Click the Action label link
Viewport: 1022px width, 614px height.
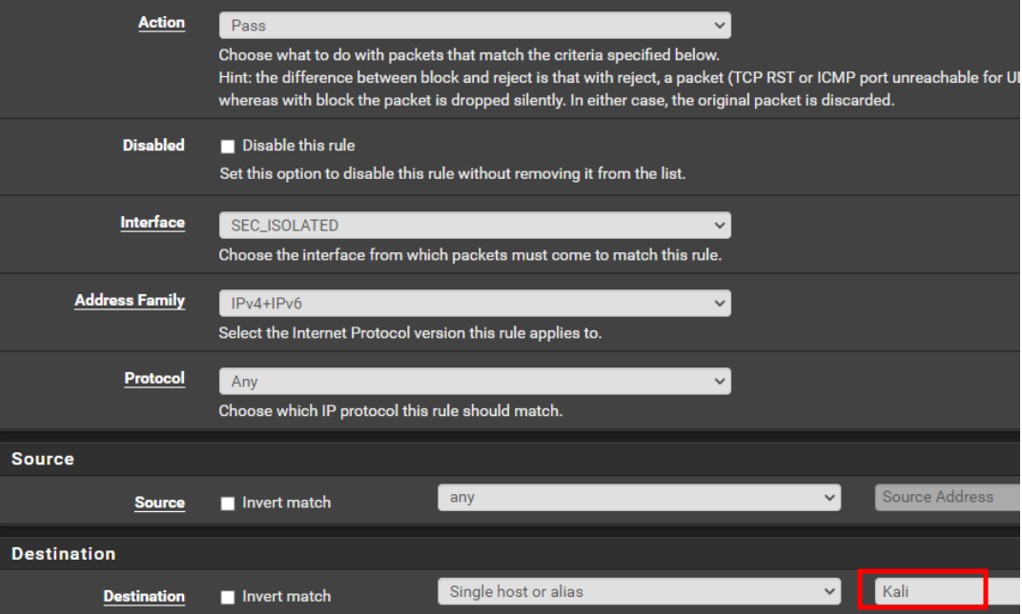tap(161, 23)
